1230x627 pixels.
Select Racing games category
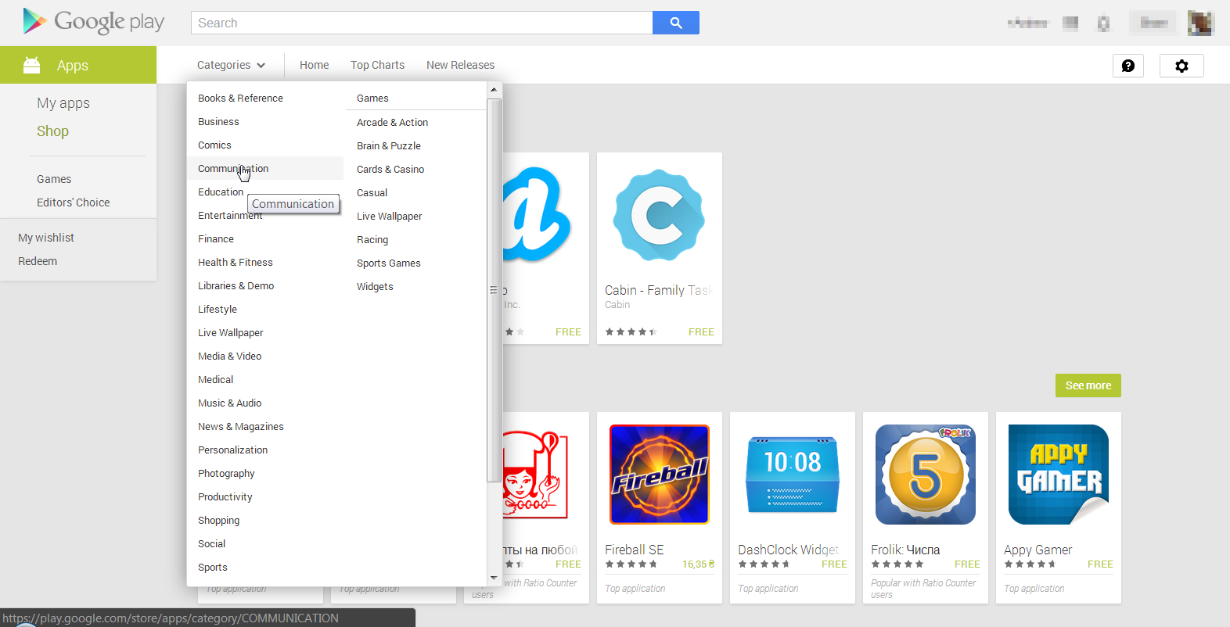[x=372, y=239]
